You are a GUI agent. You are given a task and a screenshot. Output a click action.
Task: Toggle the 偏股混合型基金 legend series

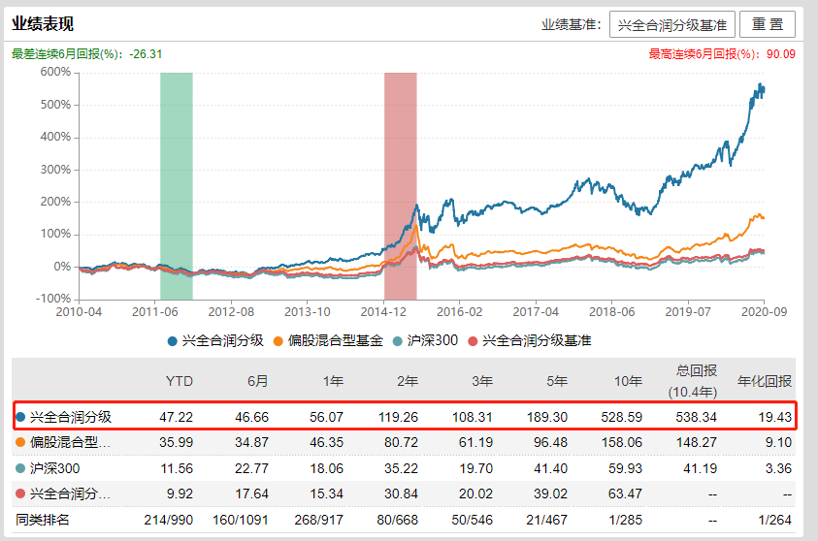[328, 341]
